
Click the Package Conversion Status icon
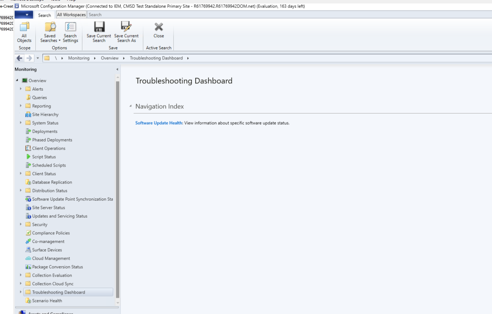(x=28, y=267)
